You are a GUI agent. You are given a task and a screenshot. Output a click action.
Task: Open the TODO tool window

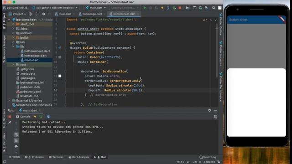pyautogui.click(x=14, y=157)
